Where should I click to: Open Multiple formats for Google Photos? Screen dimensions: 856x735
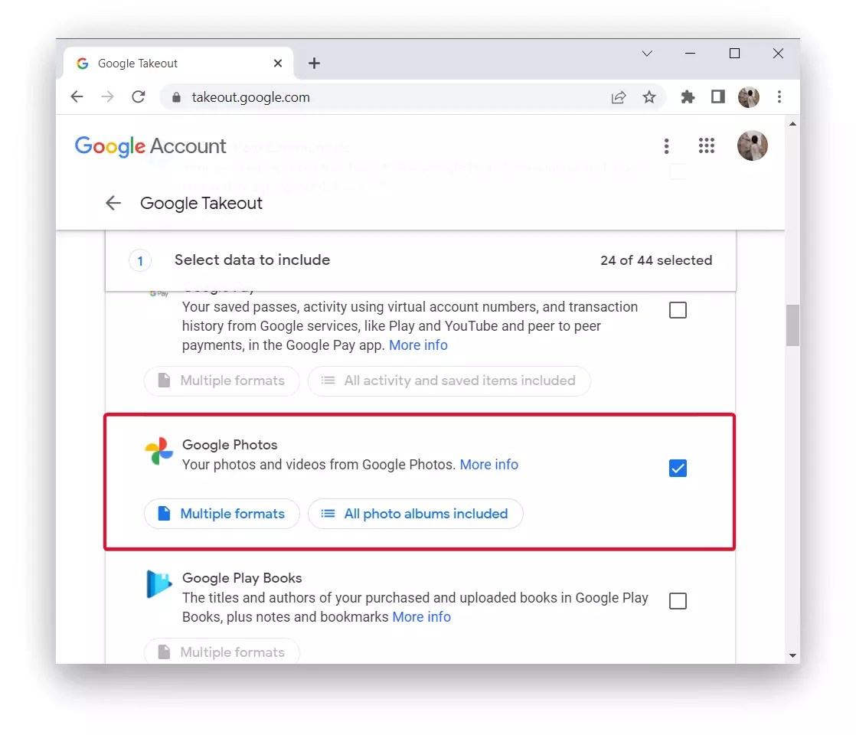(221, 514)
